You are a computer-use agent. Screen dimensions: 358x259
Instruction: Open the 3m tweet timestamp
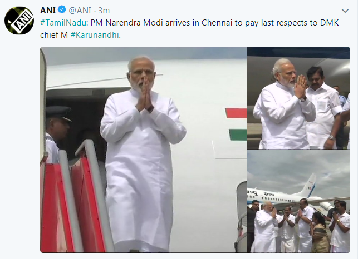104,10
